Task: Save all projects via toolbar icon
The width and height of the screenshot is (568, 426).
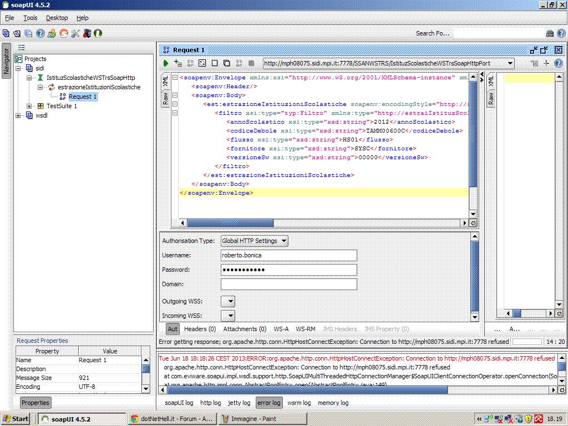Action: coord(28,33)
